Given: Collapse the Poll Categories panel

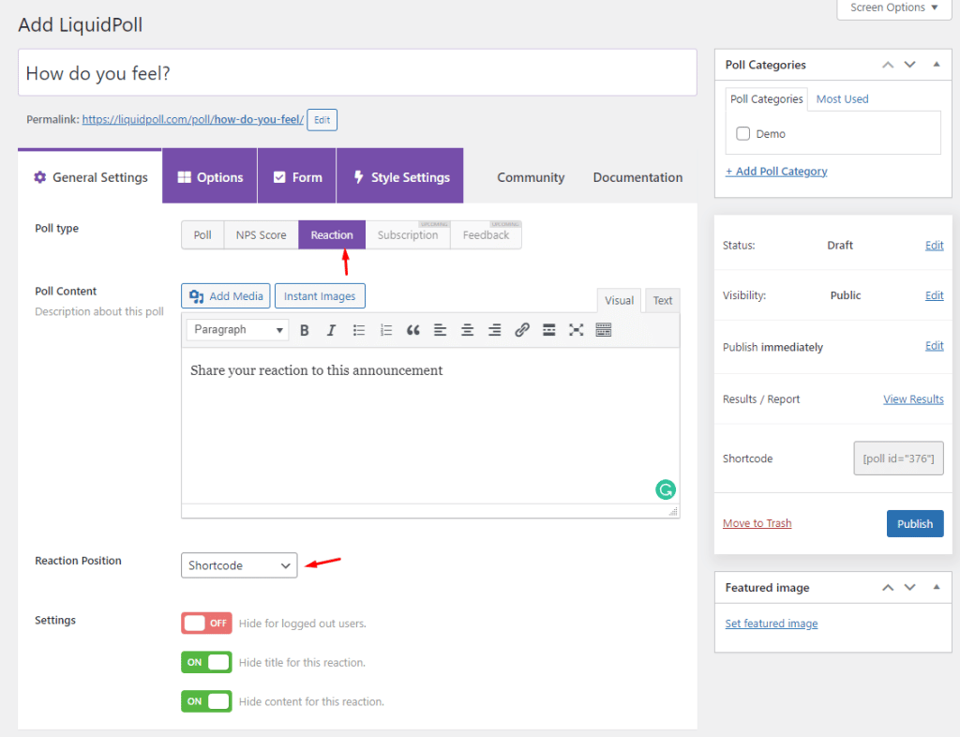Looking at the screenshot, I should [x=937, y=65].
